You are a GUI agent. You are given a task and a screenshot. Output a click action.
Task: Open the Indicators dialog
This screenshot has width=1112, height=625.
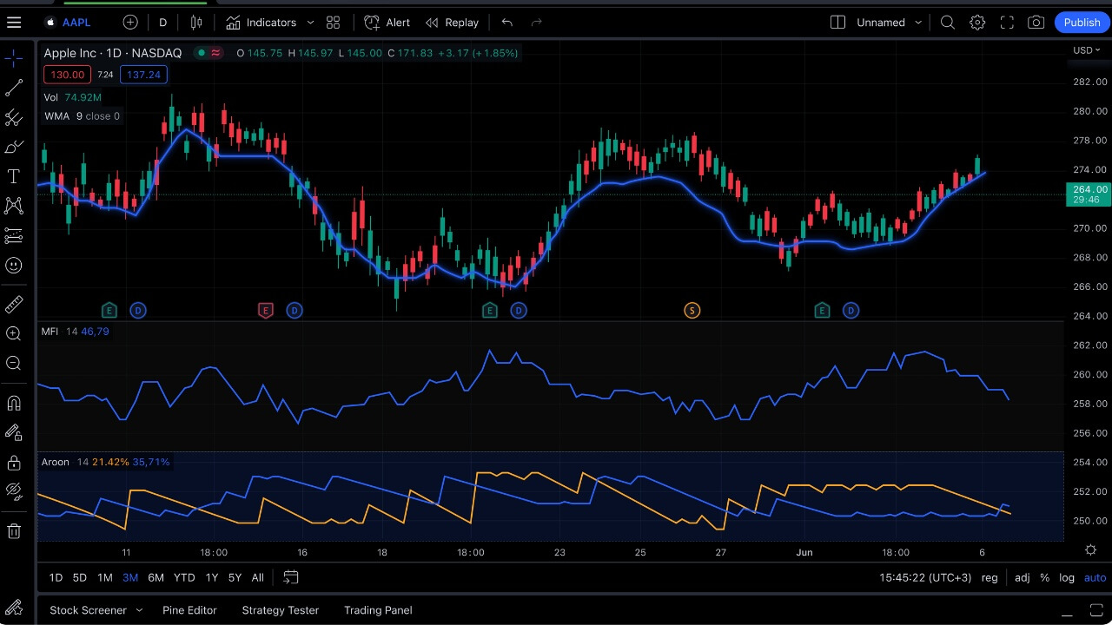tap(261, 23)
